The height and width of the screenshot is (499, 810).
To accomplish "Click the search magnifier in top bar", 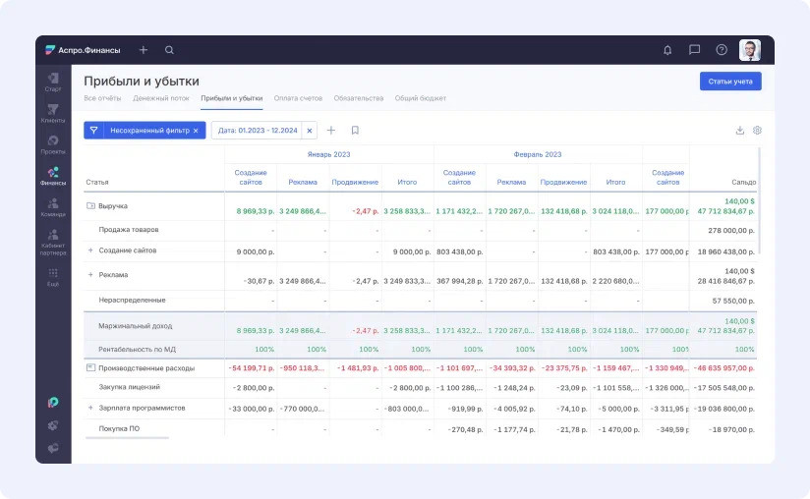I will pyautogui.click(x=169, y=50).
